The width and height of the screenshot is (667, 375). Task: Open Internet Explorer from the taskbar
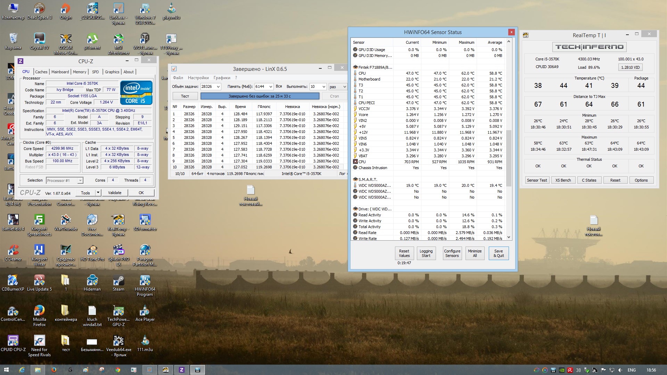click(22, 370)
